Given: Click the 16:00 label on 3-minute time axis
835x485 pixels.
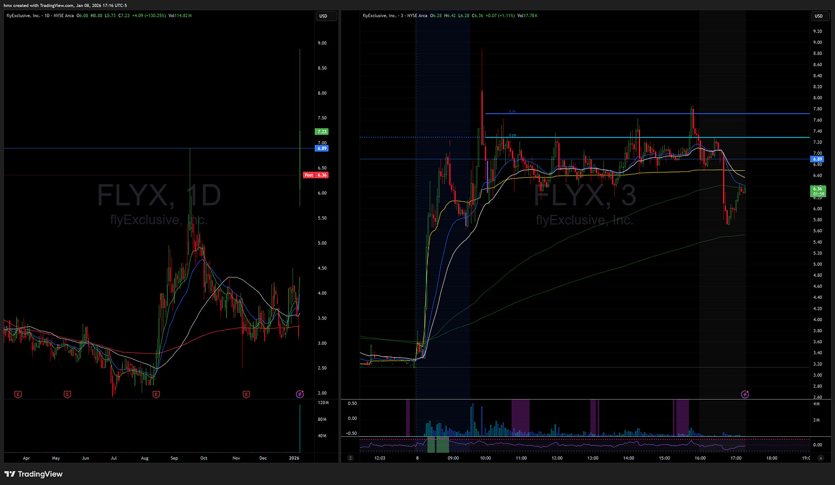Looking at the screenshot, I should (700, 458).
